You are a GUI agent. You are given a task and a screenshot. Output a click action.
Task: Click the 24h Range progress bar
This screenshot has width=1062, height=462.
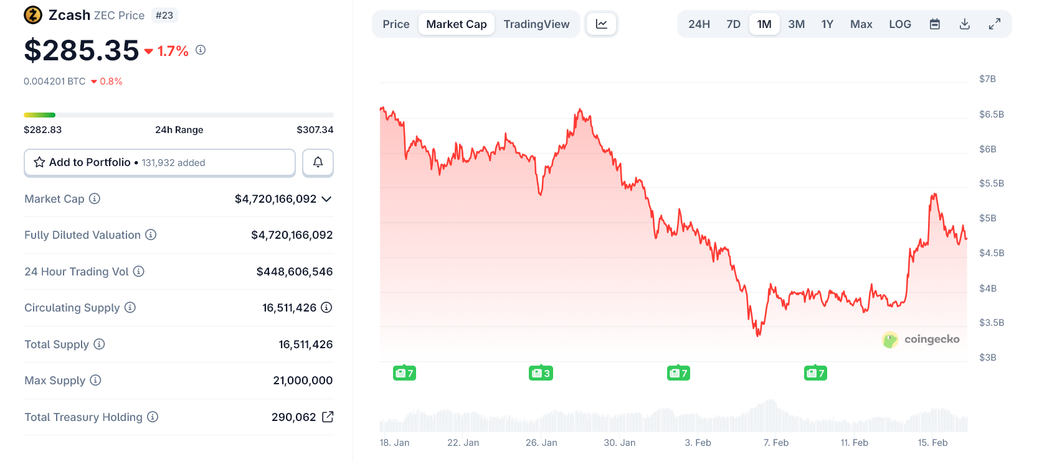179,114
